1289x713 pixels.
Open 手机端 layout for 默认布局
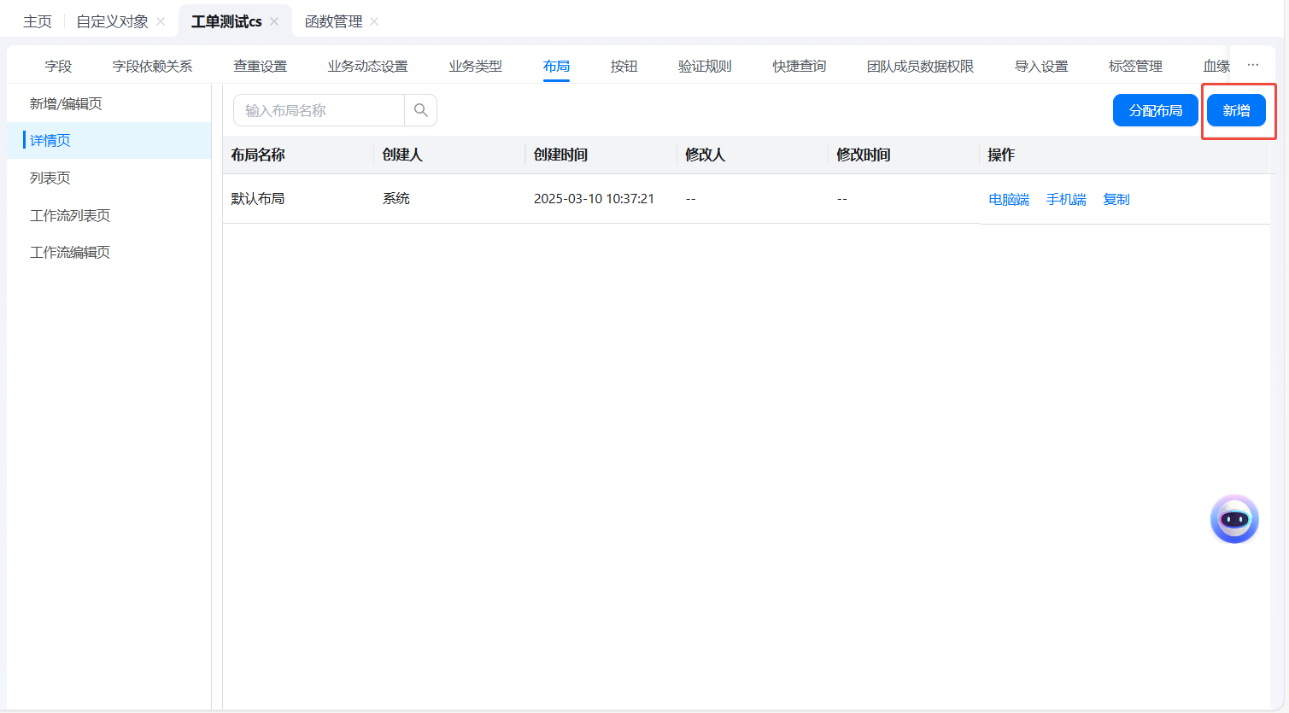1066,199
